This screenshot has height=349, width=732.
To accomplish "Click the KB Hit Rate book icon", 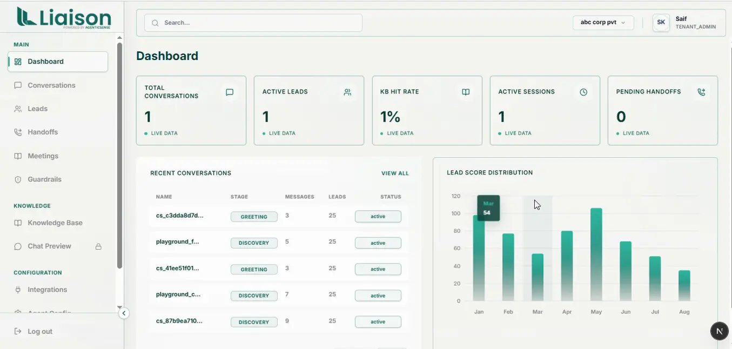I will [x=466, y=92].
